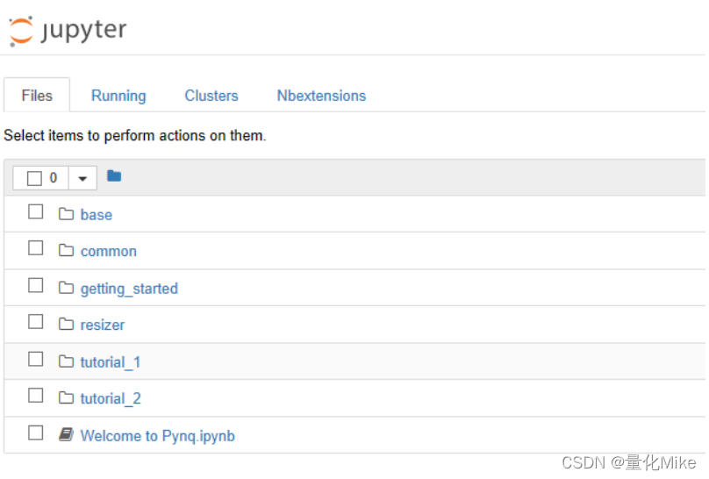Open the Clusters tab
The image size is (709, 479).
tap(211, 96)
